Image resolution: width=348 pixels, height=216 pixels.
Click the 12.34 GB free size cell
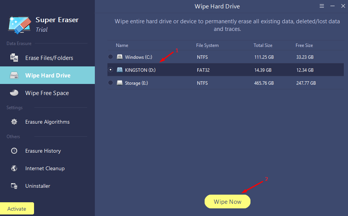pos(305,70)
